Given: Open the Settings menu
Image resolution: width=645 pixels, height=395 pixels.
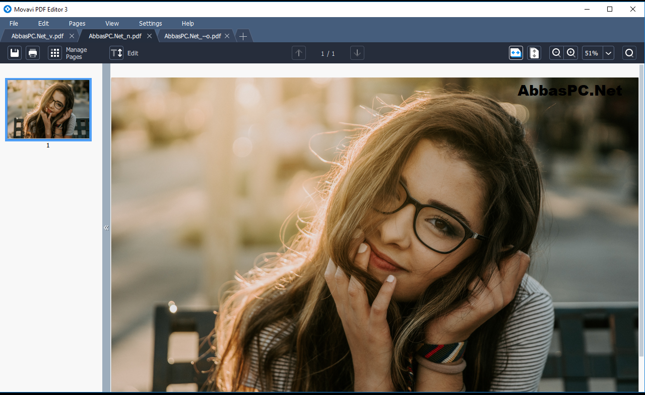Looking at the screenshot, I should click(151, 23).
